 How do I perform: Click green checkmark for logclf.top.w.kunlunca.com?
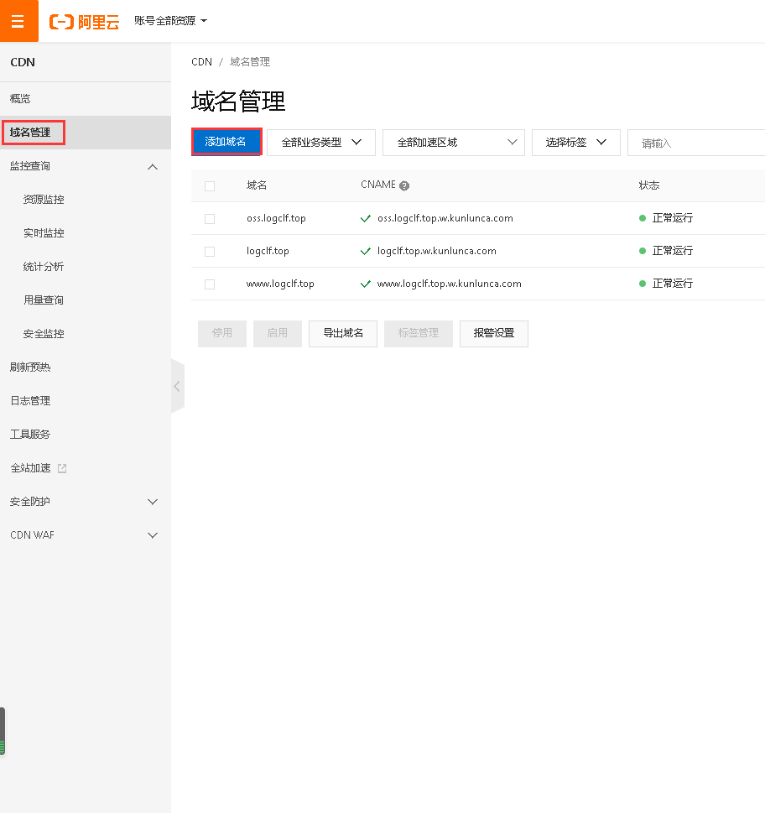[x=366, y=251]
